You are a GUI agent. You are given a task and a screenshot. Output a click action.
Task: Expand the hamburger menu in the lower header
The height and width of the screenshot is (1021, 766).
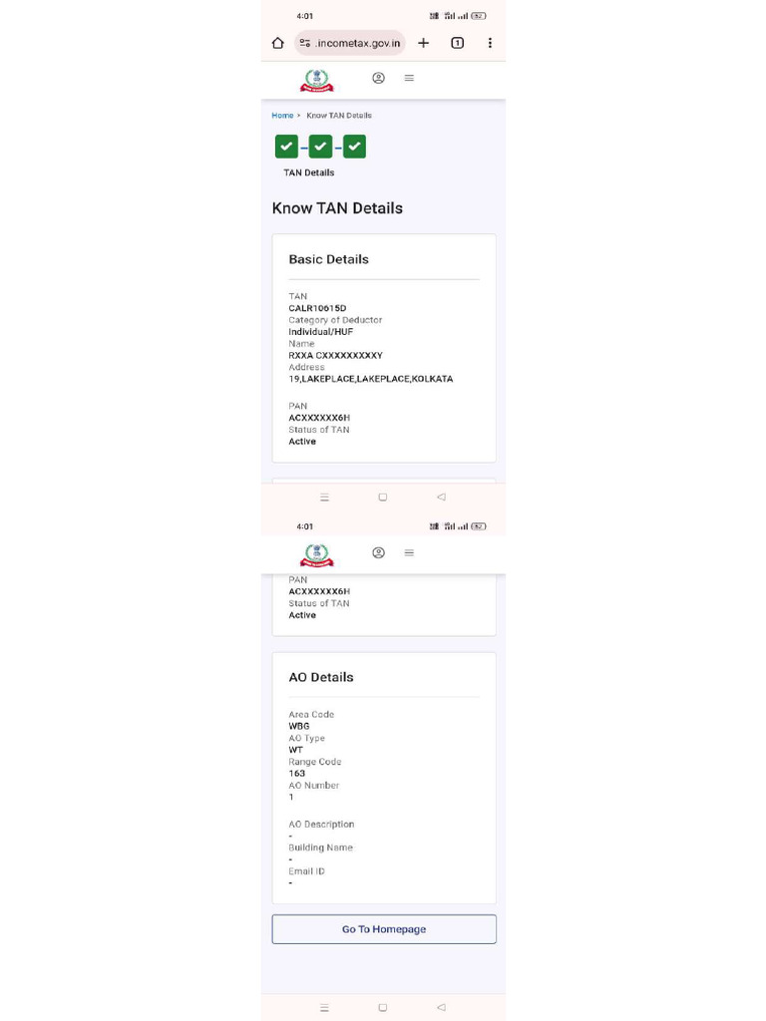[x=409, y=552]
